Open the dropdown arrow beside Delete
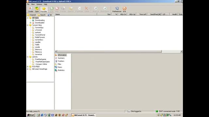Image resolution: width=209 pixels, height=117 pixels. (x=89, y=9)
